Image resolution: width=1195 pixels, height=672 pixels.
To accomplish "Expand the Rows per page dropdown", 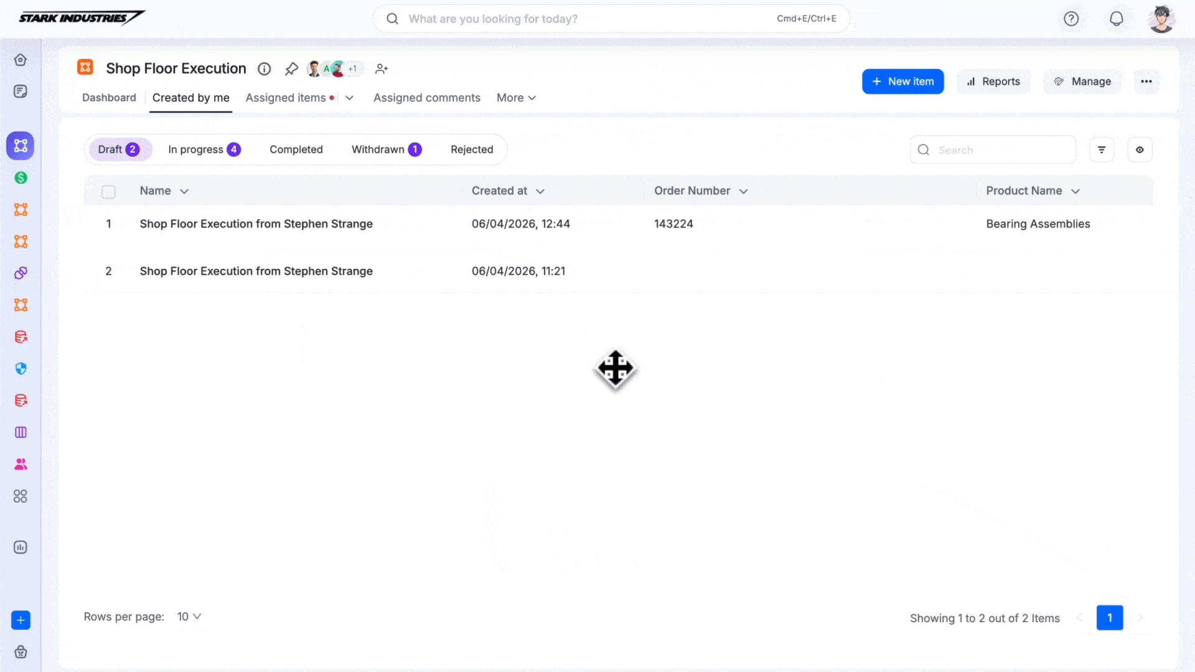I will [189, 617].
